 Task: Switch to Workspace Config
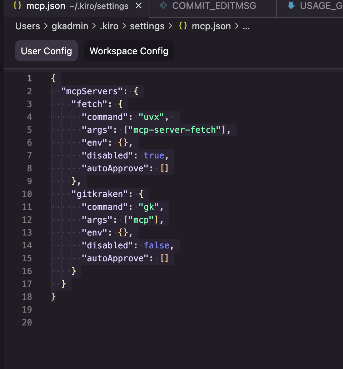click(129, 51)
